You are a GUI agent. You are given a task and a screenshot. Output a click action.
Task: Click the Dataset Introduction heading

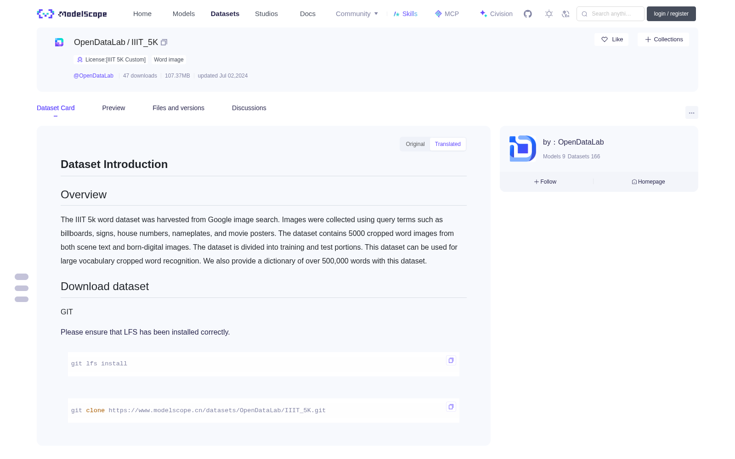(x=114, y=164)
